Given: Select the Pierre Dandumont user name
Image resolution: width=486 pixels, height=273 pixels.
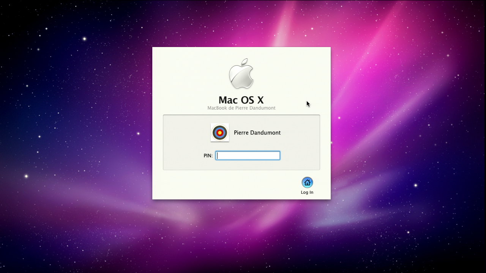Looking at the screenshot, I should click(257, 133).
